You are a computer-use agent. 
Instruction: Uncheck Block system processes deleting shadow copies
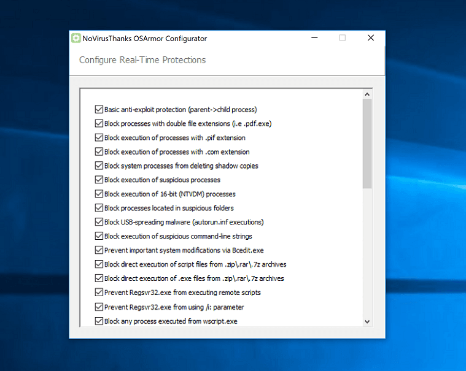click(x=99, y=166)
